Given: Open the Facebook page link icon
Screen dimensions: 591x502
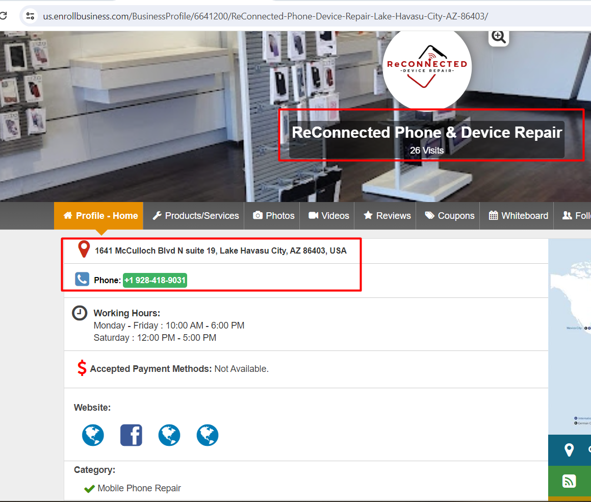Looking at the screenshot, I should [131, 435].
